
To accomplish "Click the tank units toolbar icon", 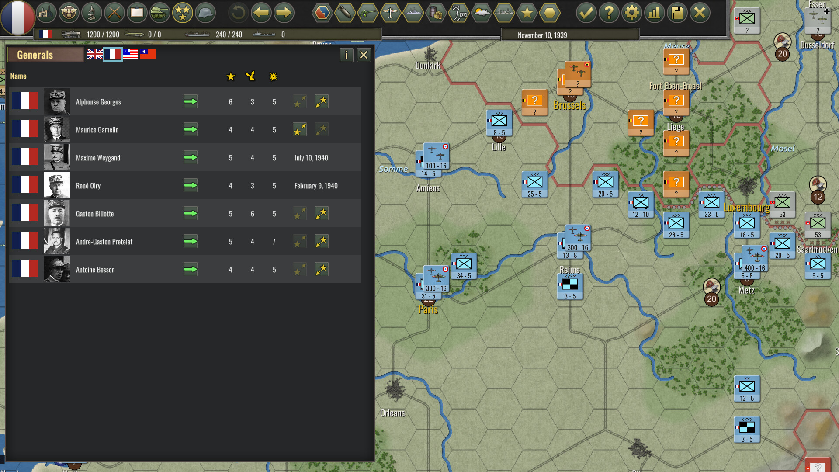I will 160,13.
